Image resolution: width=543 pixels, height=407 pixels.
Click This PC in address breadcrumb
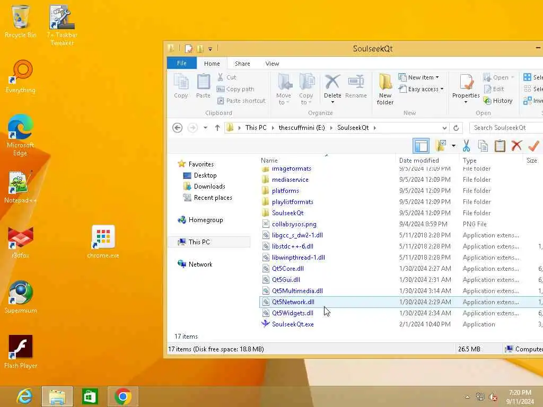[x=256, y=128]
